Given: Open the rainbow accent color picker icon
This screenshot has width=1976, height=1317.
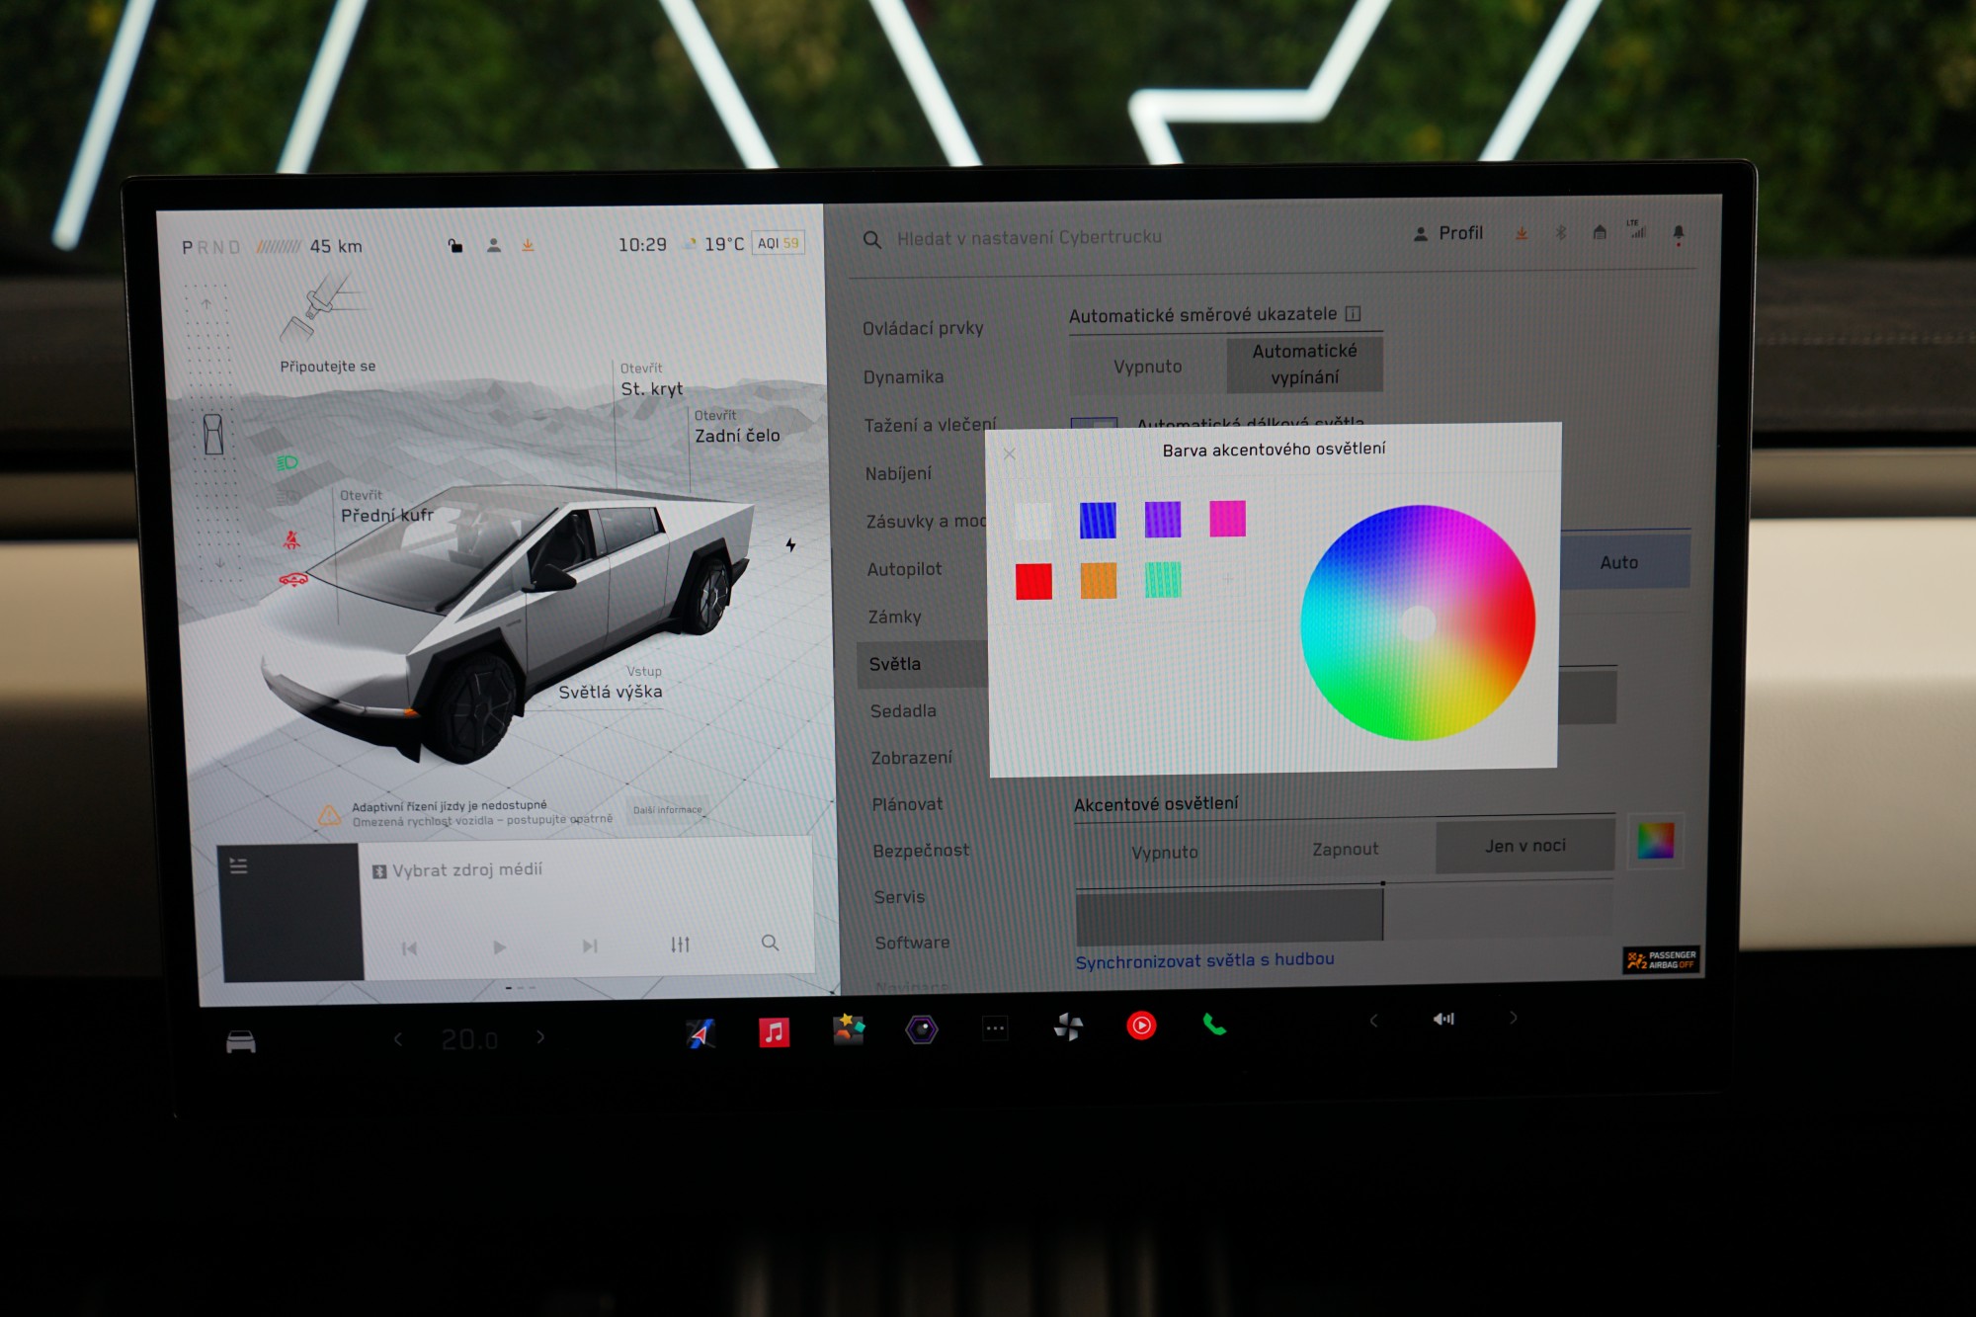Looking at the screenshot, I should point(1655,841).
